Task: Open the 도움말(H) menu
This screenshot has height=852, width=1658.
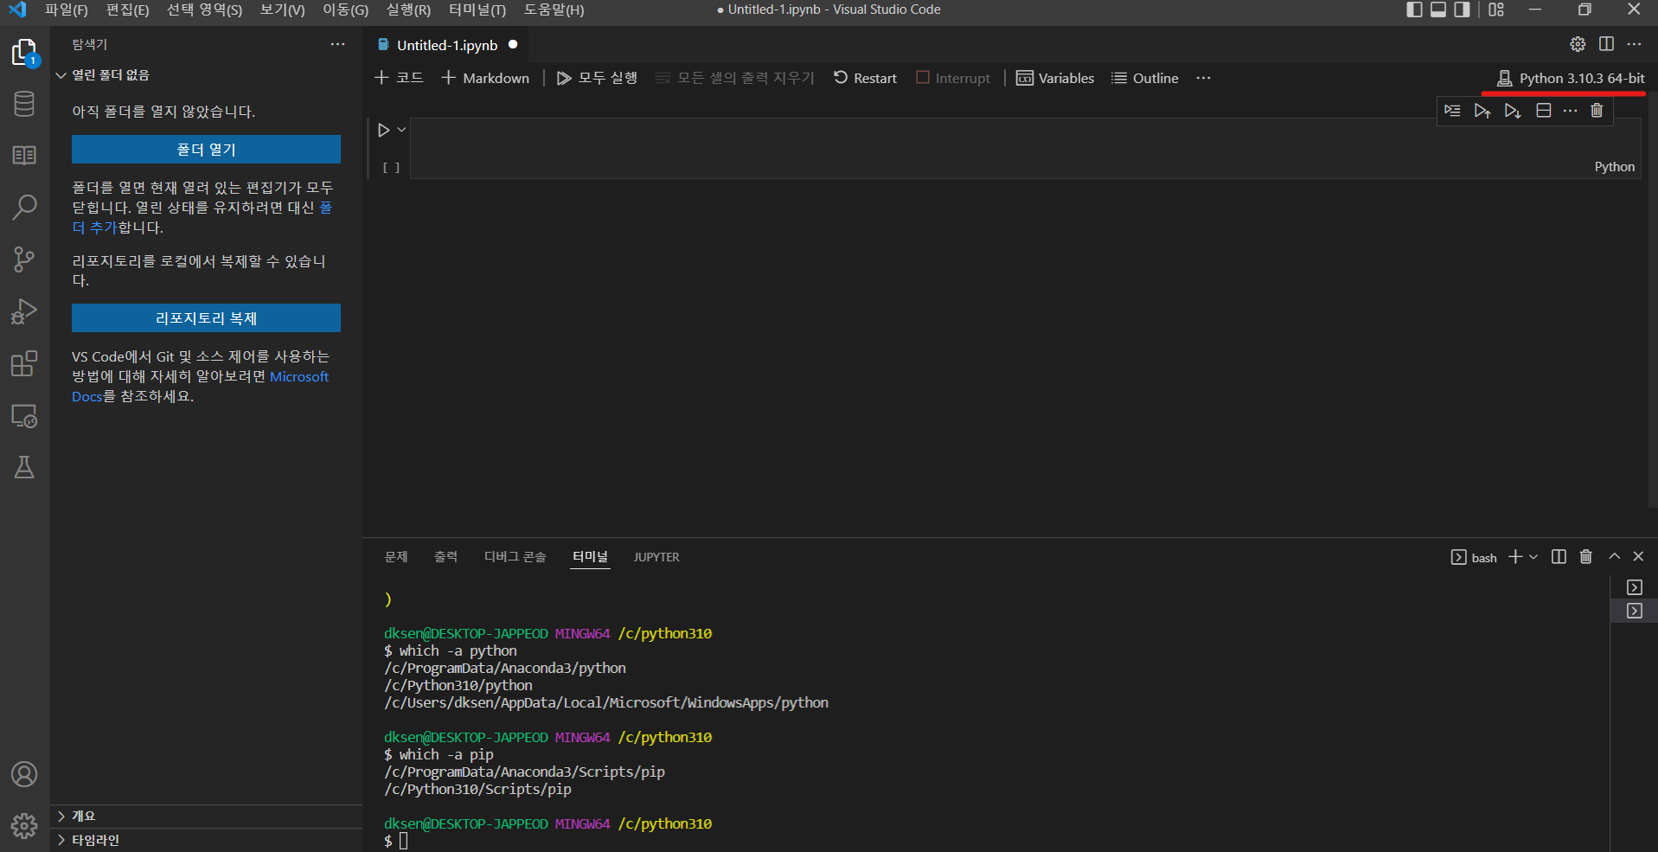Action: point(554,10)
